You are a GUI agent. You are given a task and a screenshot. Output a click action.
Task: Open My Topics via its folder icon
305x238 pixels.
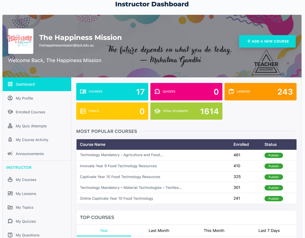pos(10,207)
